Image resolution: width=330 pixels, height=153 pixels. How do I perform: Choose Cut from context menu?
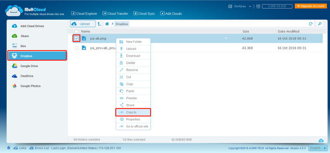(x=133, y=77)
